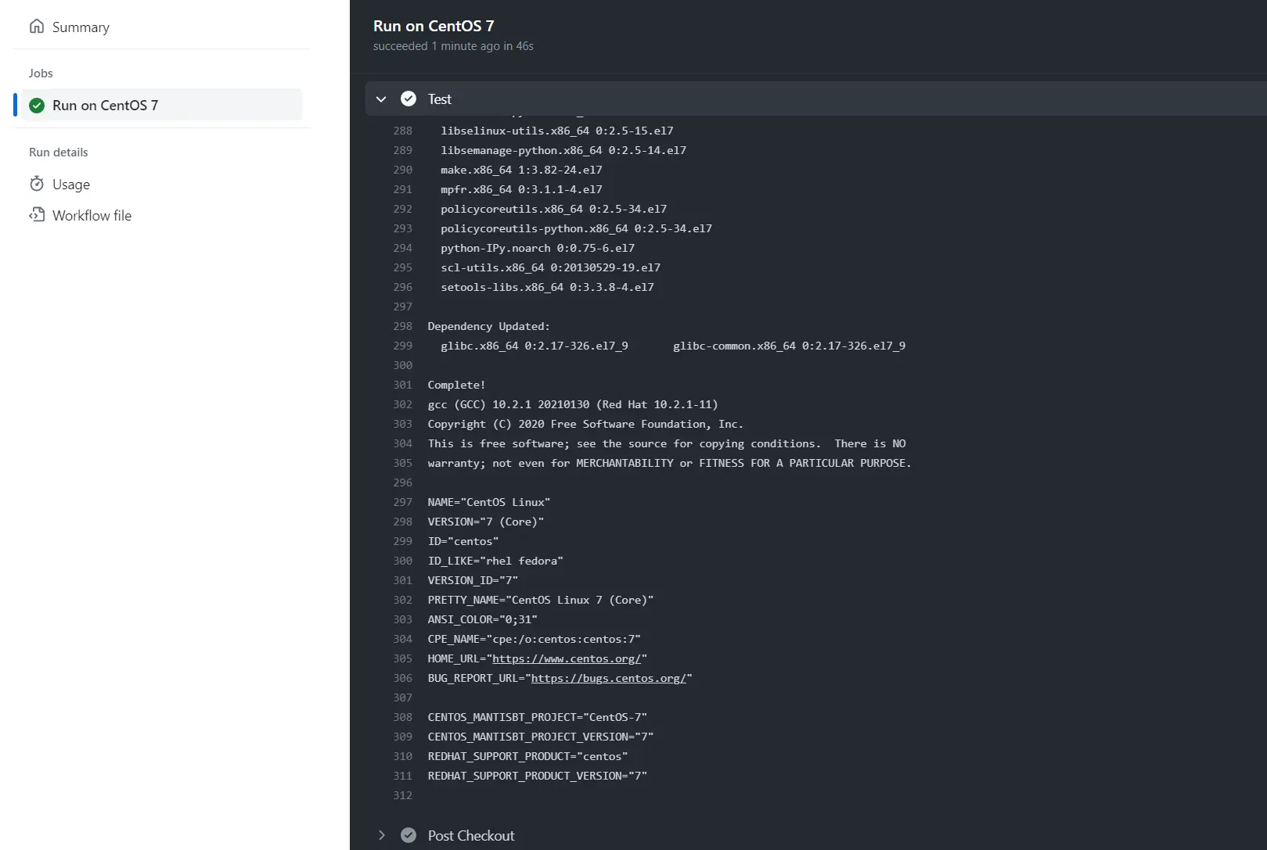Click the 'PRETTY_NAME="CentOS Linux 7 (Core)"' line
1267x850 pixels.
541,600
